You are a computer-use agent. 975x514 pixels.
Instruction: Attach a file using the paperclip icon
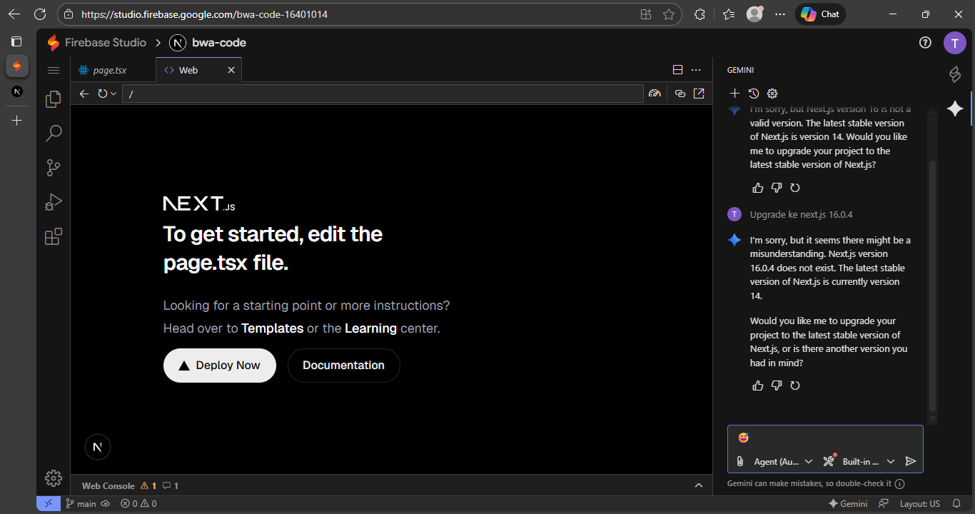[x=740, y=461]
